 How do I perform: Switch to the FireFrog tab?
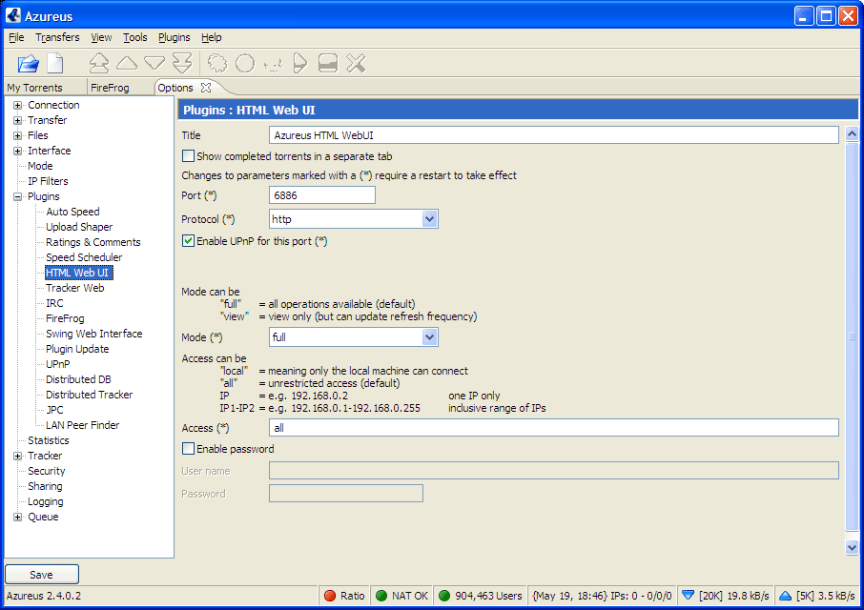click(x=110, y=88)
